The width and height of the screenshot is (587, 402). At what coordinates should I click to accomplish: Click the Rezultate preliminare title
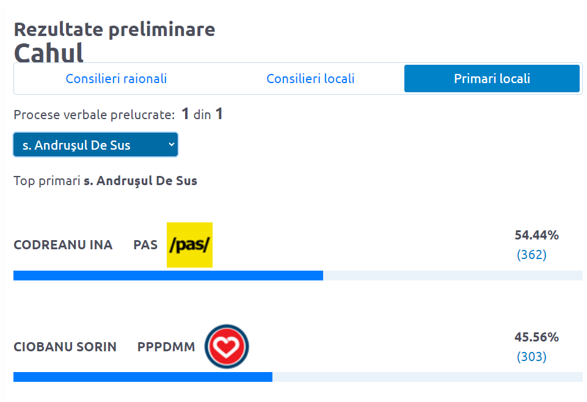[114, 29]
